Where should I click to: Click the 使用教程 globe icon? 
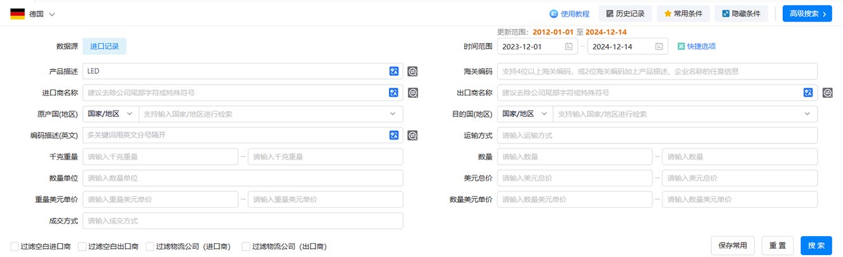click(554, 14)
